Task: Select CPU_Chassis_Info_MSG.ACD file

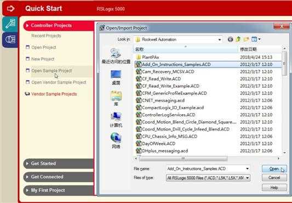Action: tap(169, 137)
